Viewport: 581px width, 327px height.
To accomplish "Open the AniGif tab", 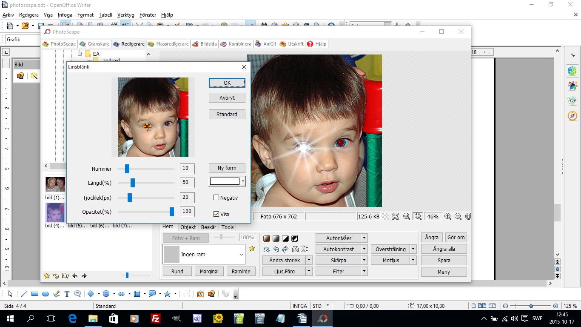I will [x=266, y=44].
